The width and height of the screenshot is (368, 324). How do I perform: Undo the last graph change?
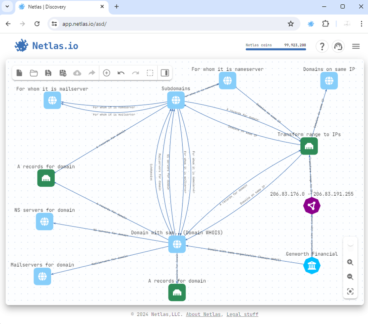(121, 73)
